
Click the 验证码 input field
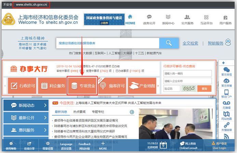coord(172,89)
